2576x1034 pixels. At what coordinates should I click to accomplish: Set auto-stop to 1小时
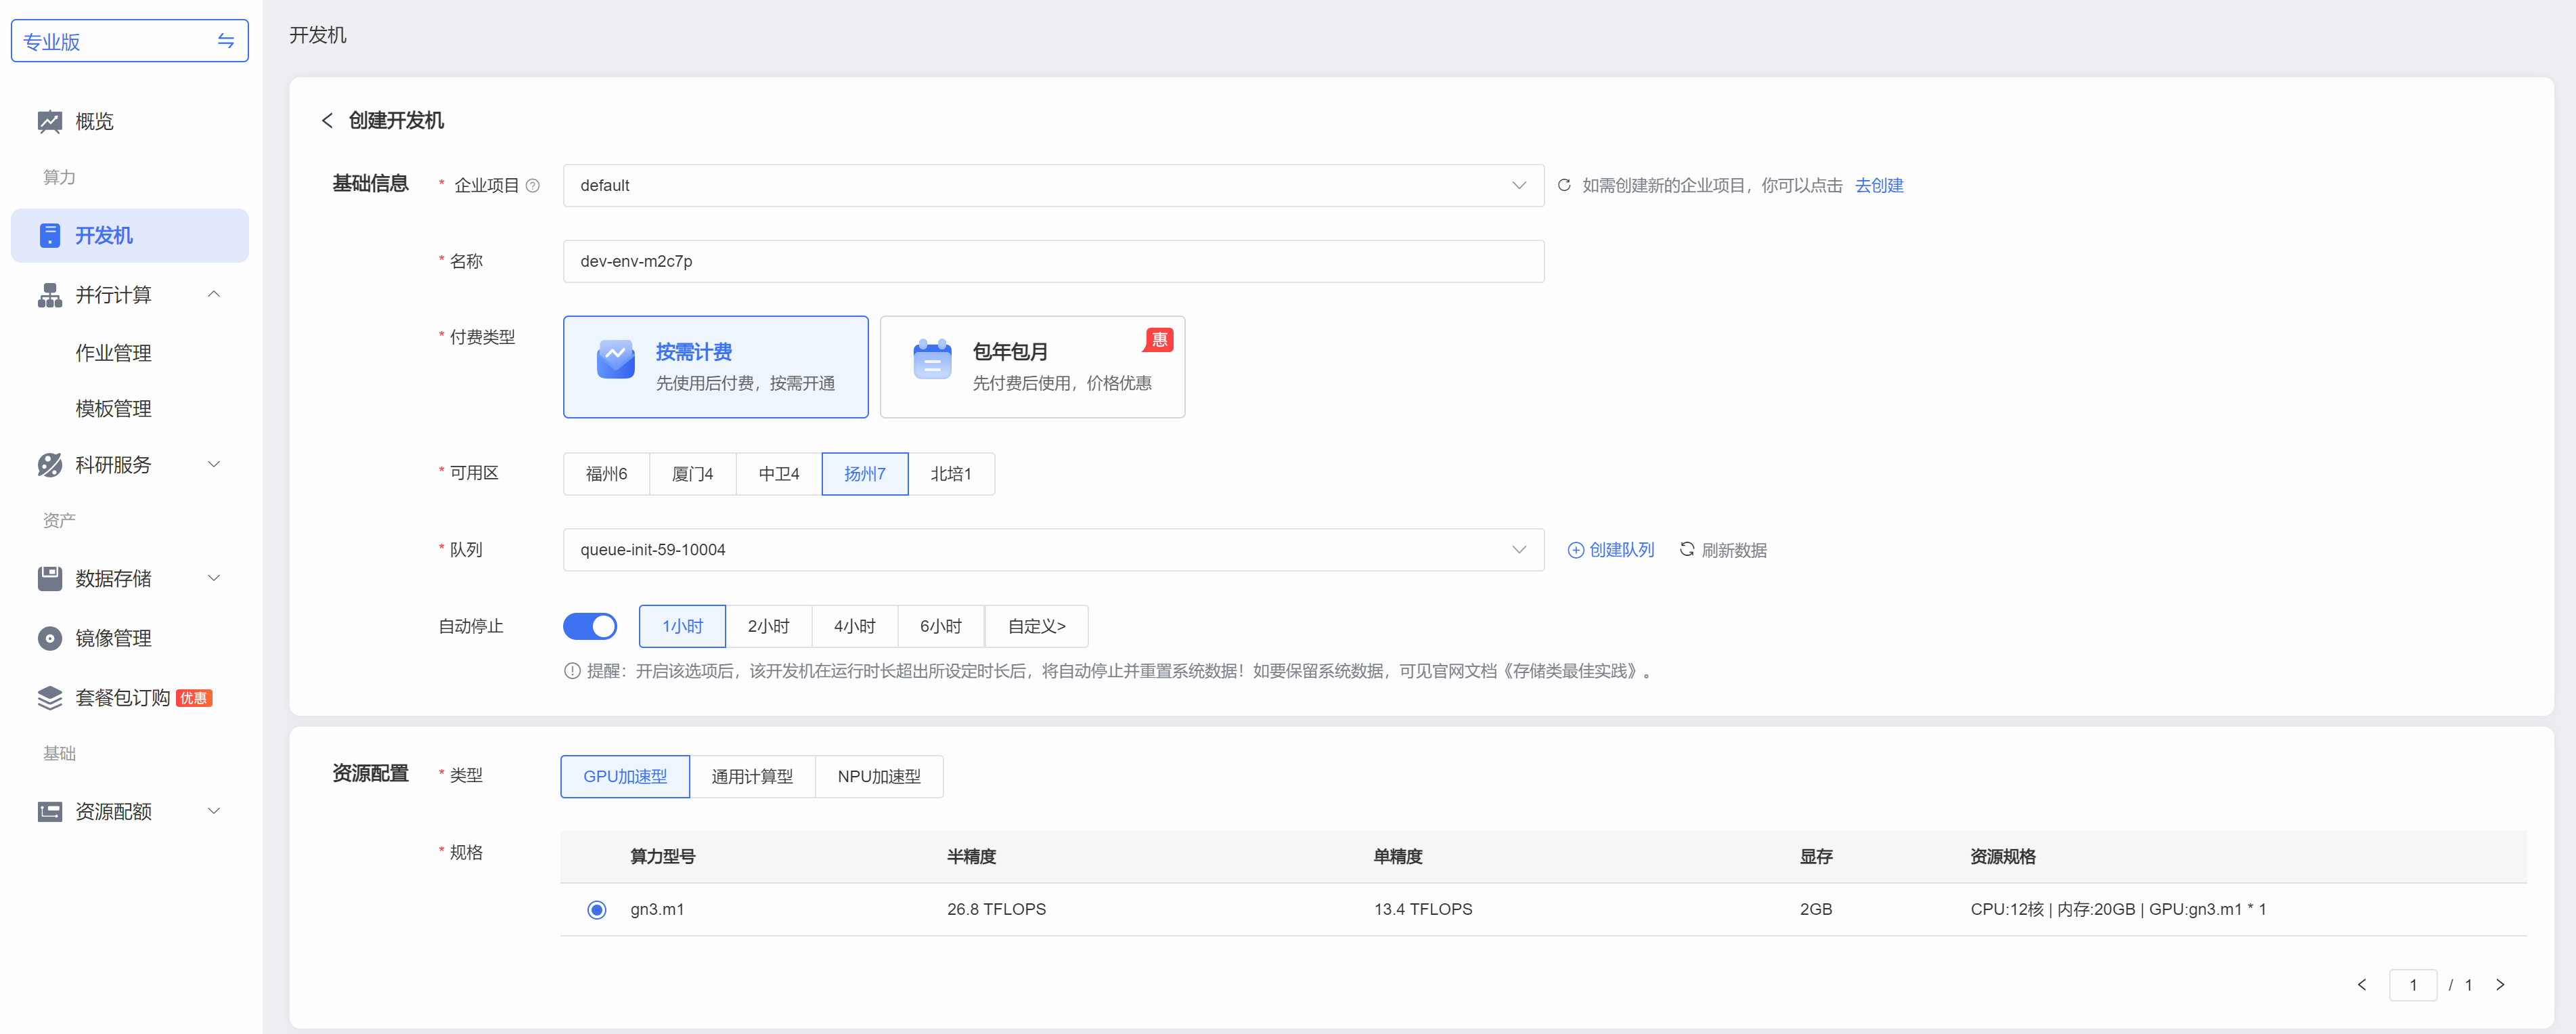coord(682,626)
